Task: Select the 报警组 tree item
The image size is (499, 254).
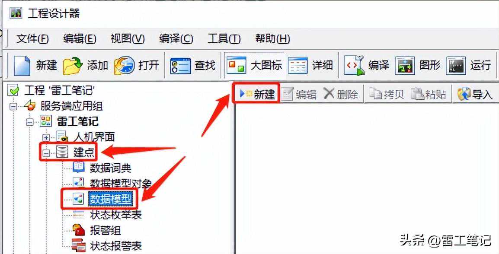Action: click(x=106, y=230)
